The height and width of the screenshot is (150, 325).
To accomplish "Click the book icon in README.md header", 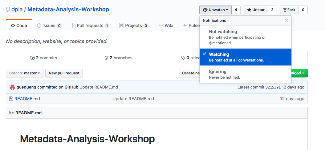I will pyautogui.click(x=12, y=113).
